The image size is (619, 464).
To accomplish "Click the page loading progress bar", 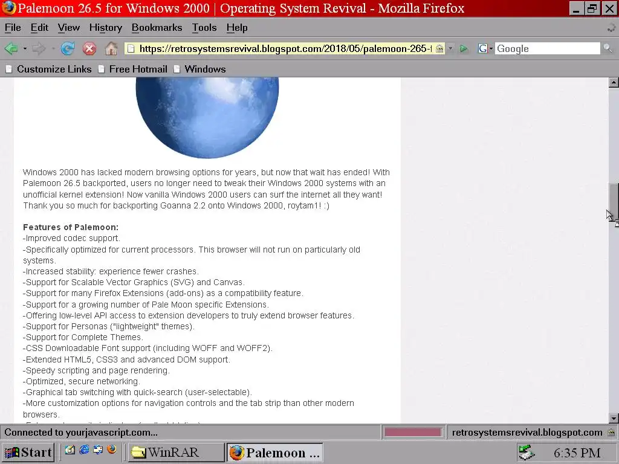I will (413, 433).
